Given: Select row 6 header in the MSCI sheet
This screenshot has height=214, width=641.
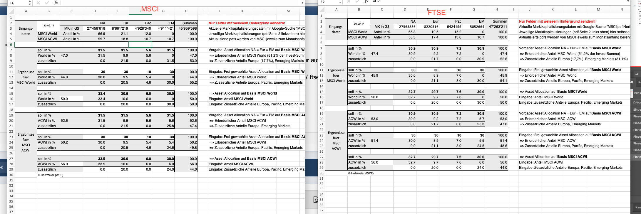Looking at the screenshot, I should pyautogui.click(x=11, y=45).
